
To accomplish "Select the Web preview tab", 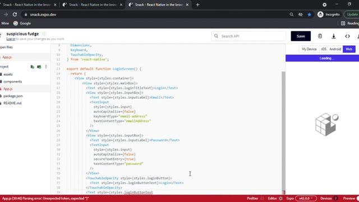I will [x=349, y=49].
